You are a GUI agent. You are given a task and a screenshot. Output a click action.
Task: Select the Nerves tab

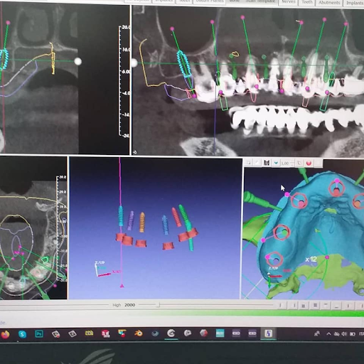tap(289, 2)
